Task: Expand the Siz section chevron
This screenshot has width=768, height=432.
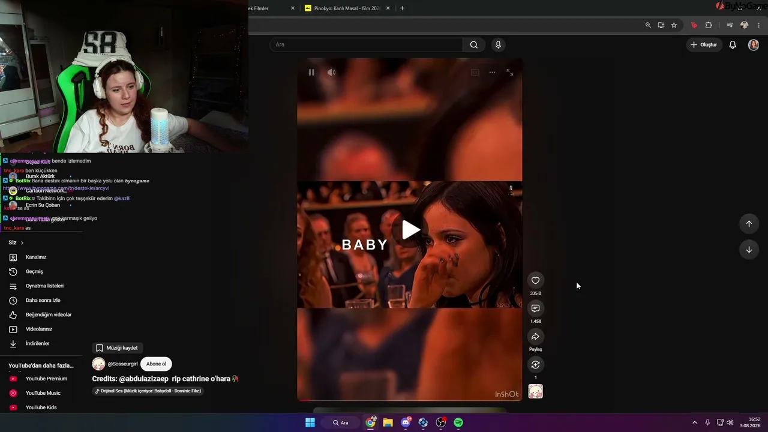Action: [x=22, y=243]
